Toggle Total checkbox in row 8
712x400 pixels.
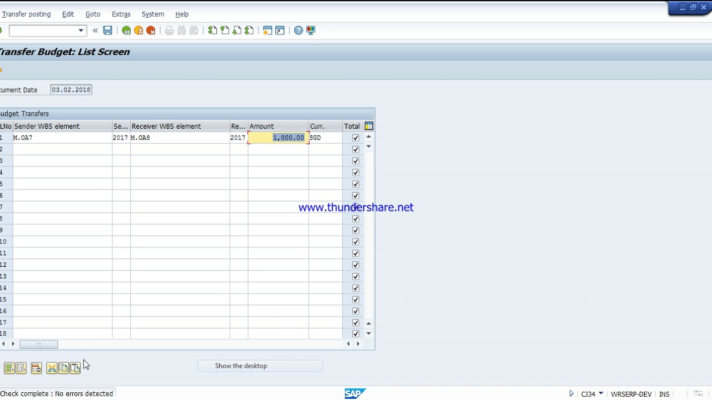355,219
